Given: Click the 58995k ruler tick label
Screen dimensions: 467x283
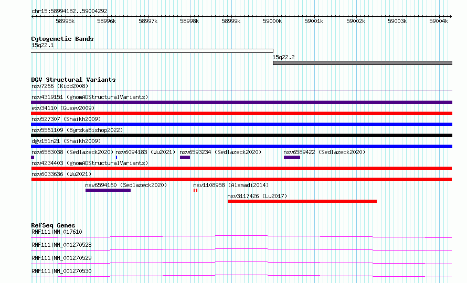Looking at the screenshot, I should (x=65, y=21).
